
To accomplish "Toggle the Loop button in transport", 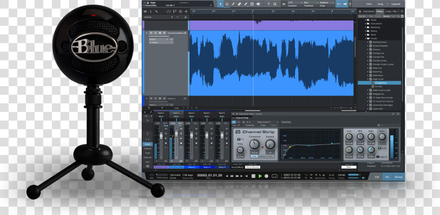I will coord(274,176).
